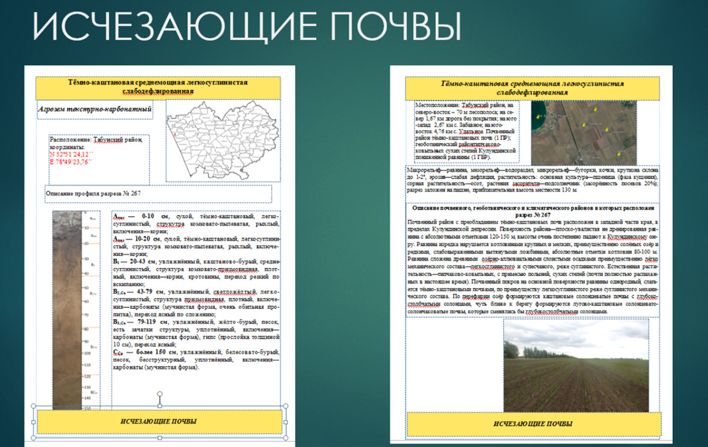This screenshot has height=447, width=708.
Task: Click the rotation handle above the selected footer box
Action: (160, 394)
